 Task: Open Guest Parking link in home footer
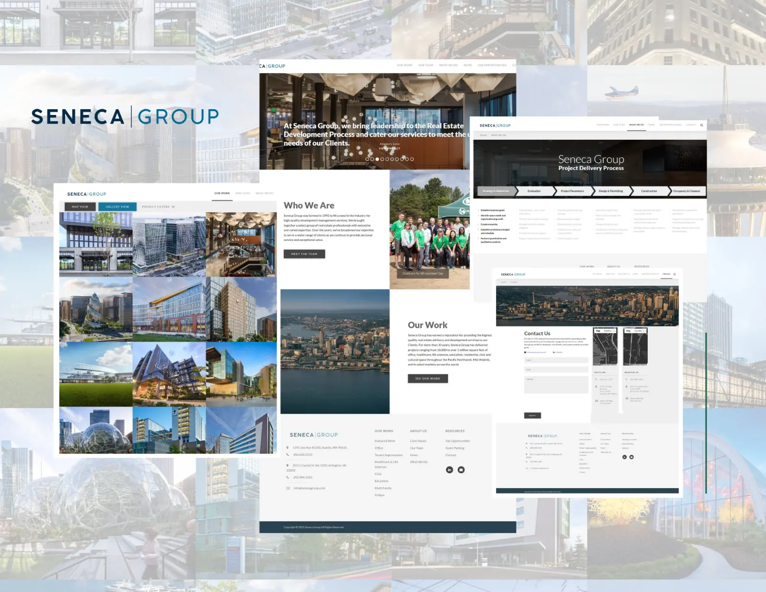pyautogui.click(x=455, y=448)
